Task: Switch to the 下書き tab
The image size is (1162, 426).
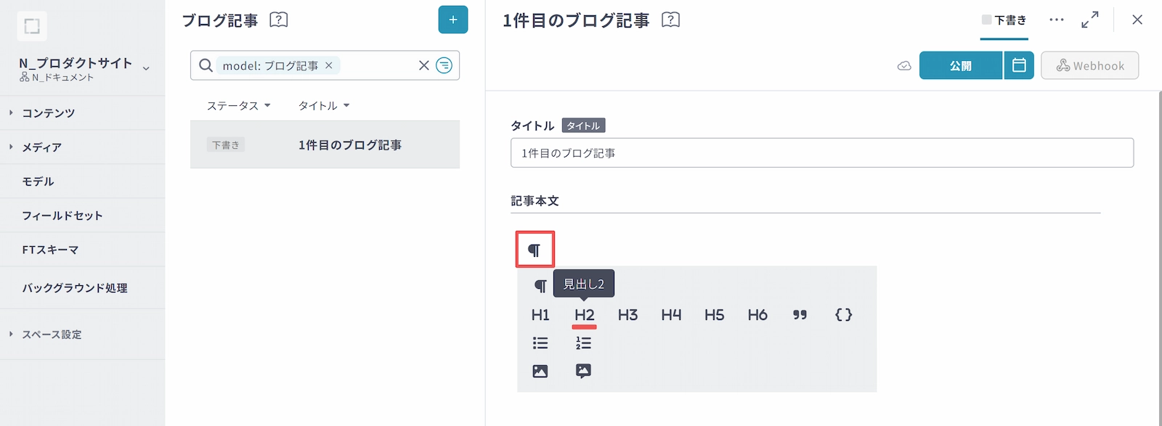Action: tap(1004, 20)
